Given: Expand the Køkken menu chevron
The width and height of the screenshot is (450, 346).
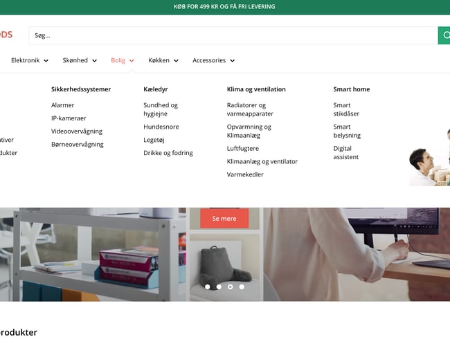Looking at the screenshot, I should [177, 60].
